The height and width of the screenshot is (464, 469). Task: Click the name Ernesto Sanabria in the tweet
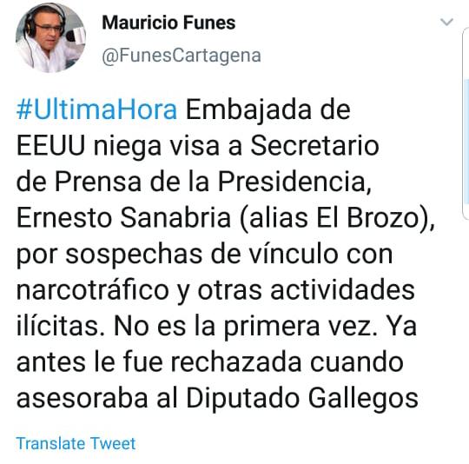coord(123,218)
